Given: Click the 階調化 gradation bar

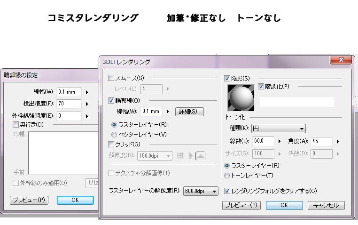Looking at the screenshot, I should pos(297,102).
